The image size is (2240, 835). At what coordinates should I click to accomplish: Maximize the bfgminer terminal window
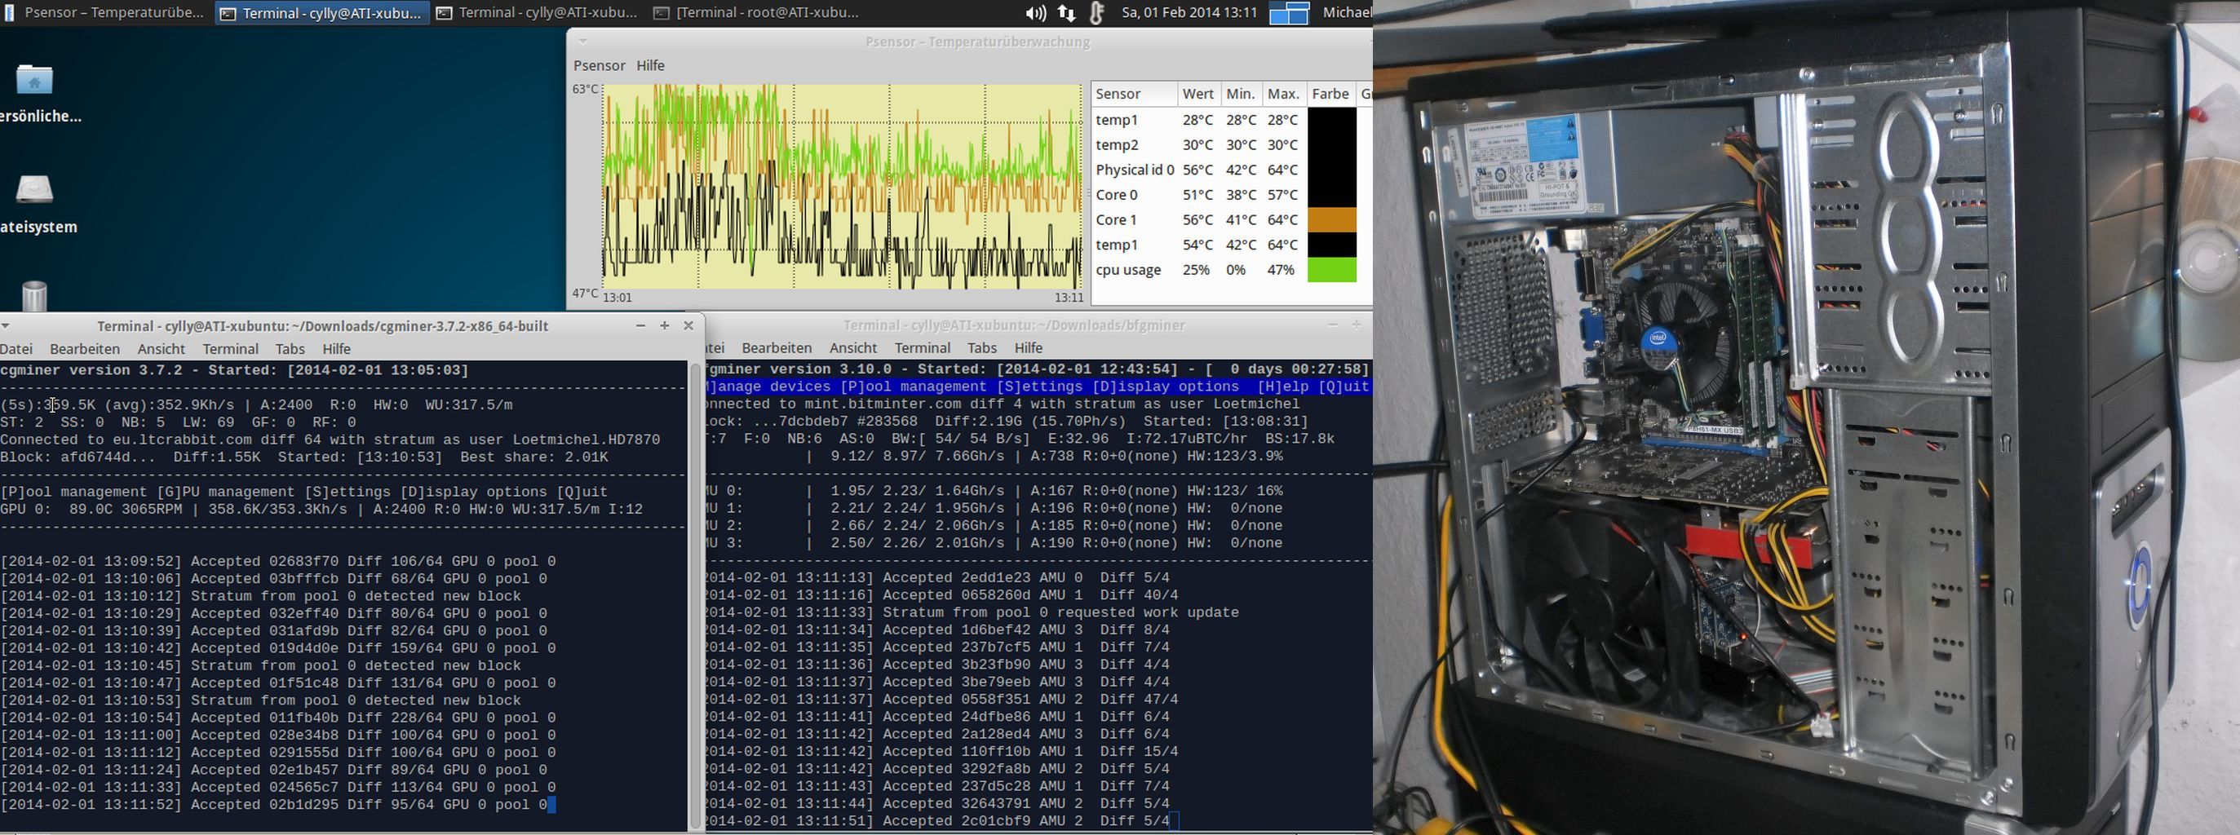[x=1357, y=325]
